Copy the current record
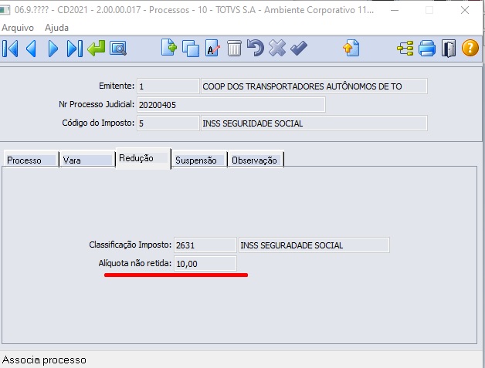This screenshot has width=485, height=368. click(191, 49)
